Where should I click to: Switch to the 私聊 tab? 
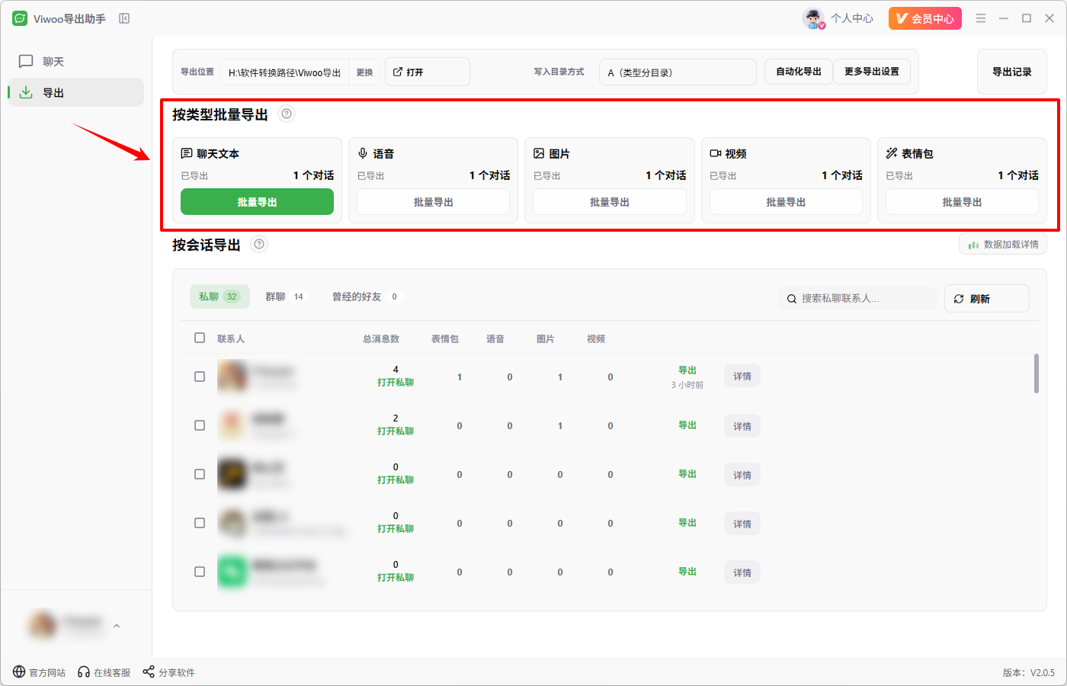219,297
